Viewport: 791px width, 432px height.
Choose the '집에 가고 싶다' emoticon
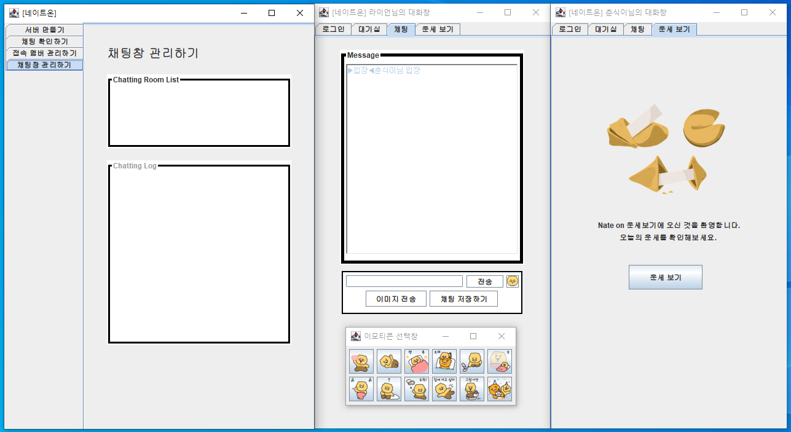coord(444,389)
